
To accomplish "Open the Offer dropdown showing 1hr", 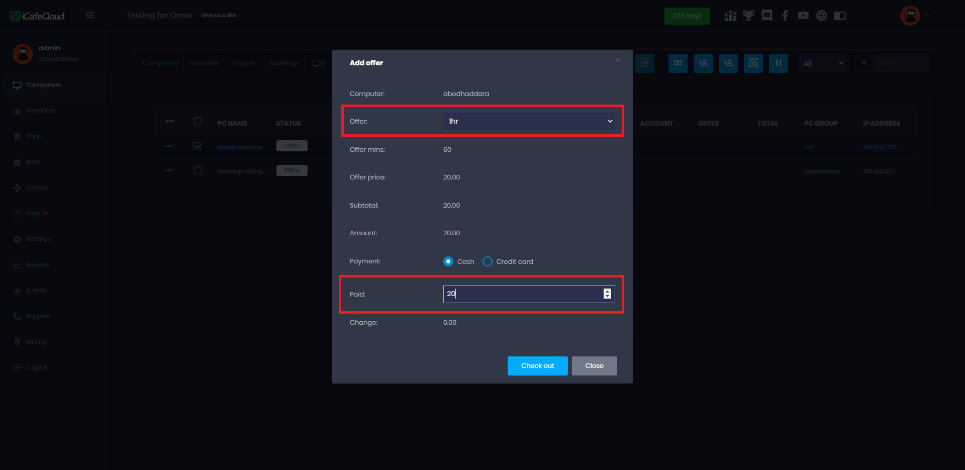I will click(x=528, y=121).
